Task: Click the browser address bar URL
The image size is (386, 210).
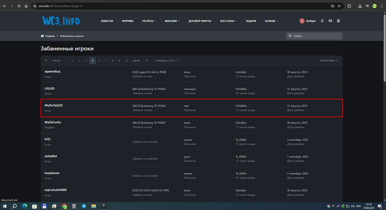Action: click(x=60, y=6)
